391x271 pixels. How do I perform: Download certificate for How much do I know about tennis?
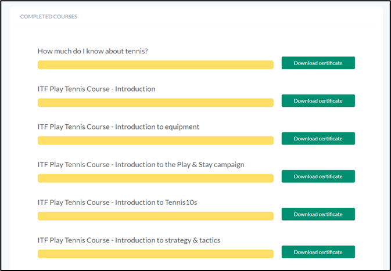coord(318,63)
